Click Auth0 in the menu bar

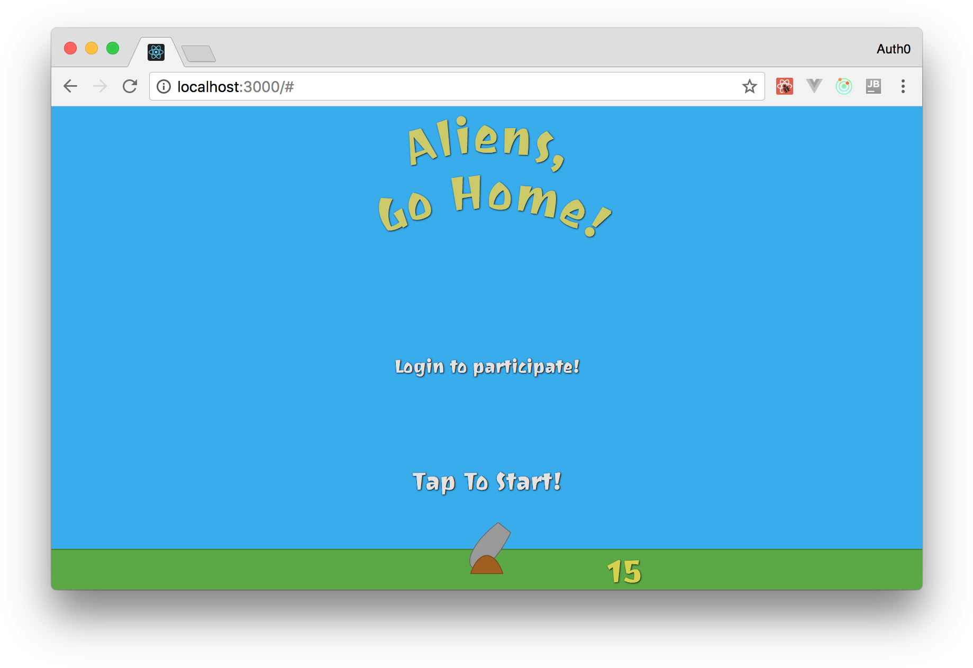pos(894,49)
